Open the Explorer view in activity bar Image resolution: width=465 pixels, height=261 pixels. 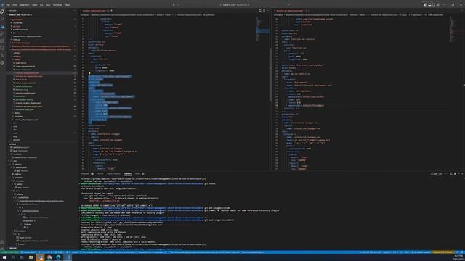click(x=2, y=12)
